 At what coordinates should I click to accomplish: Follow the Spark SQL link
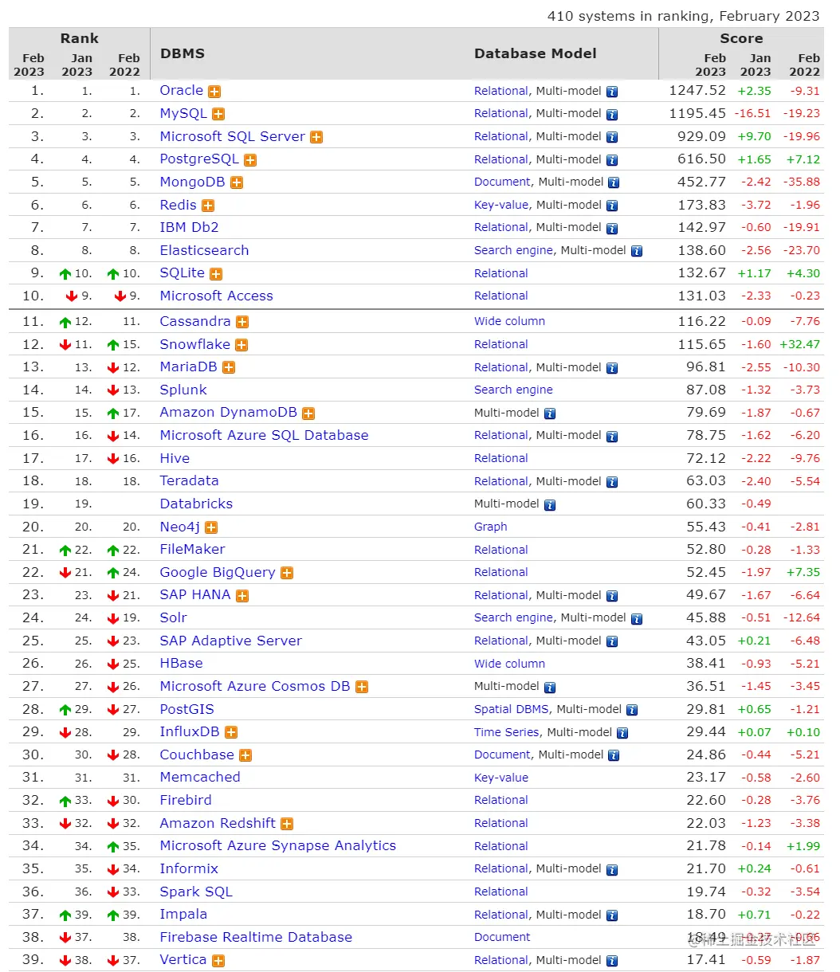196,892
